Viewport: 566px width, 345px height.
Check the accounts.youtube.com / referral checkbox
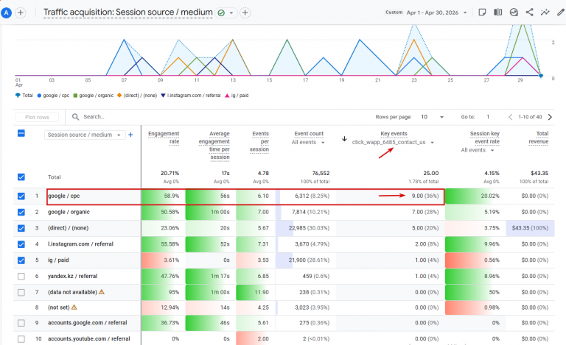pos(21,338)
